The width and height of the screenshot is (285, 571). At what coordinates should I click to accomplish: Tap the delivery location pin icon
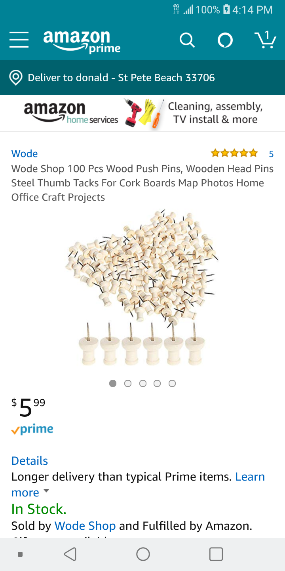coord(16,78)
